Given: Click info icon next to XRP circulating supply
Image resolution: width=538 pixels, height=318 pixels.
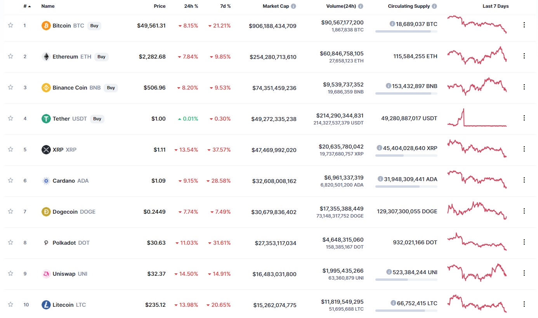Looking at the screenshot, I should 379,148.
